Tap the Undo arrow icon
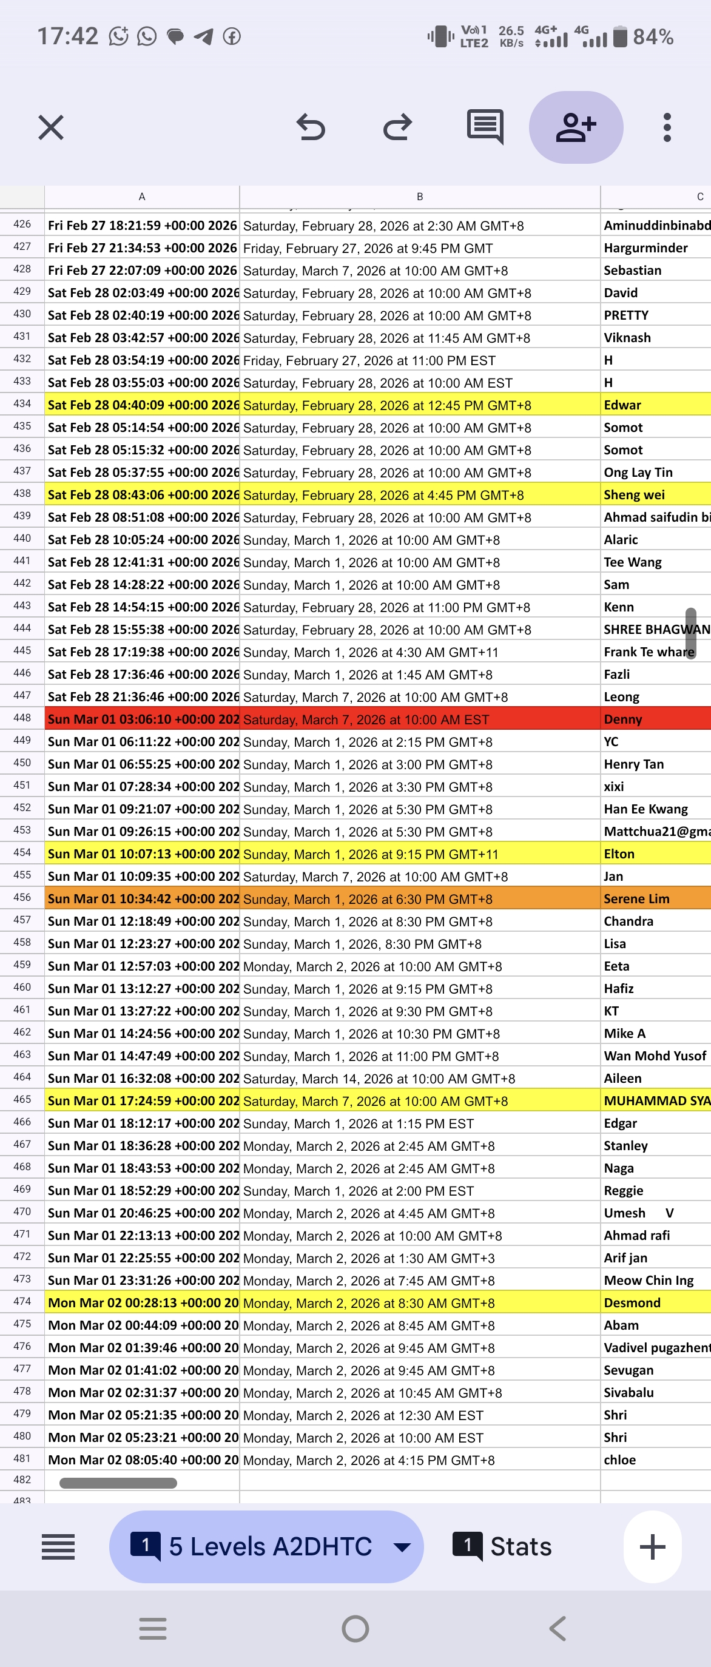 (x=311, y=127)
